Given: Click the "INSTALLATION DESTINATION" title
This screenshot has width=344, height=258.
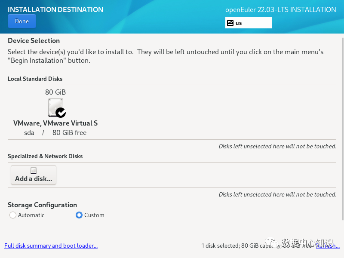Looking at the screenshot, I should tap(55, 9).
